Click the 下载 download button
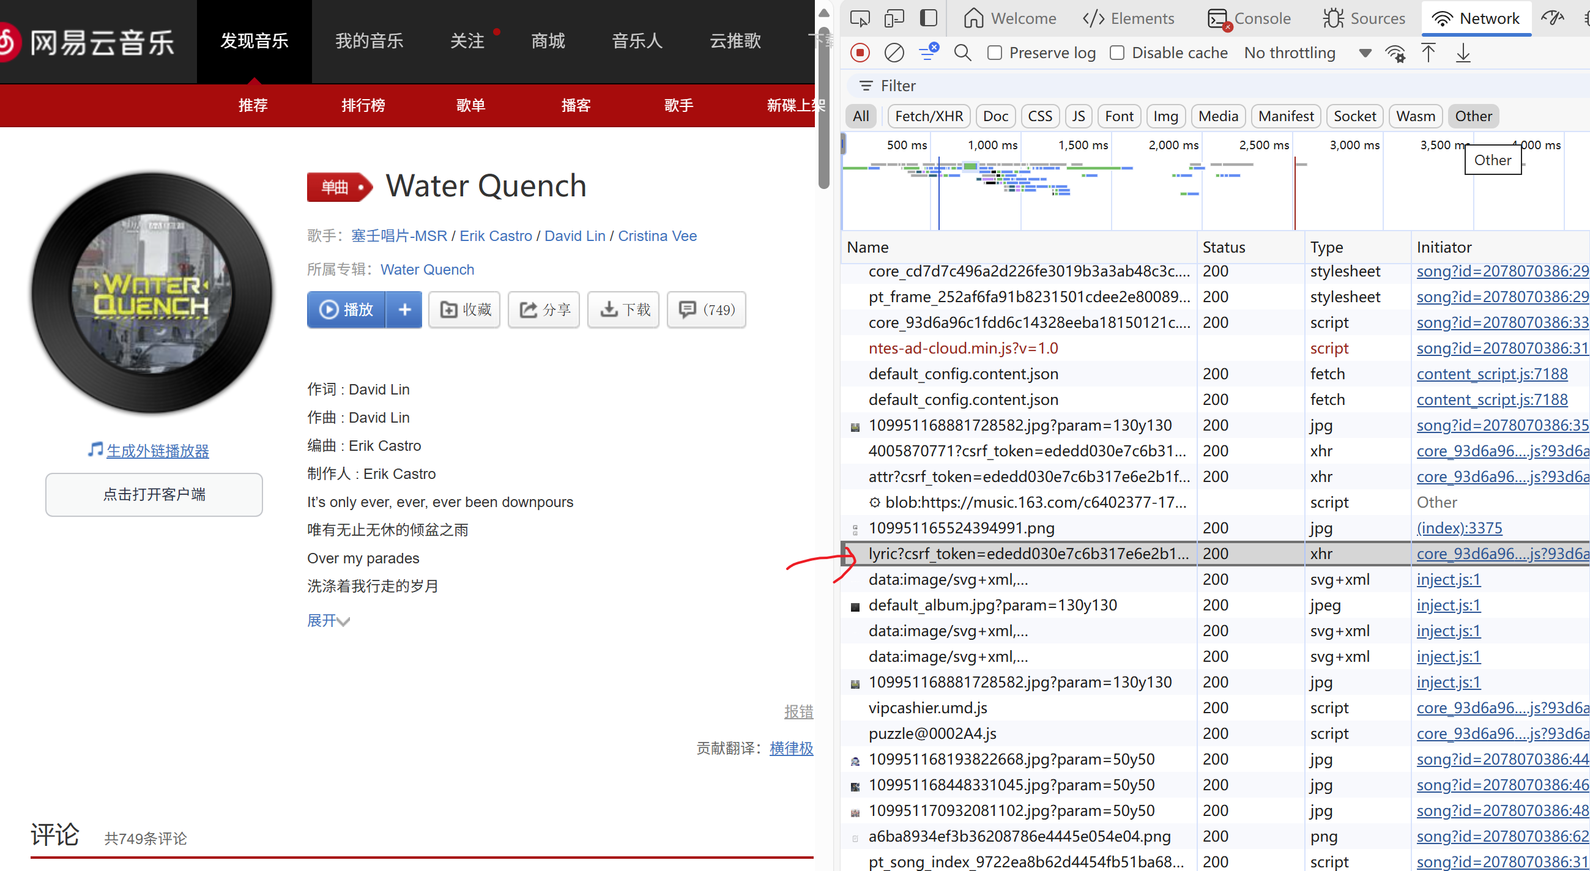Viewport: 1590px width, 871px height. (624, 309)
